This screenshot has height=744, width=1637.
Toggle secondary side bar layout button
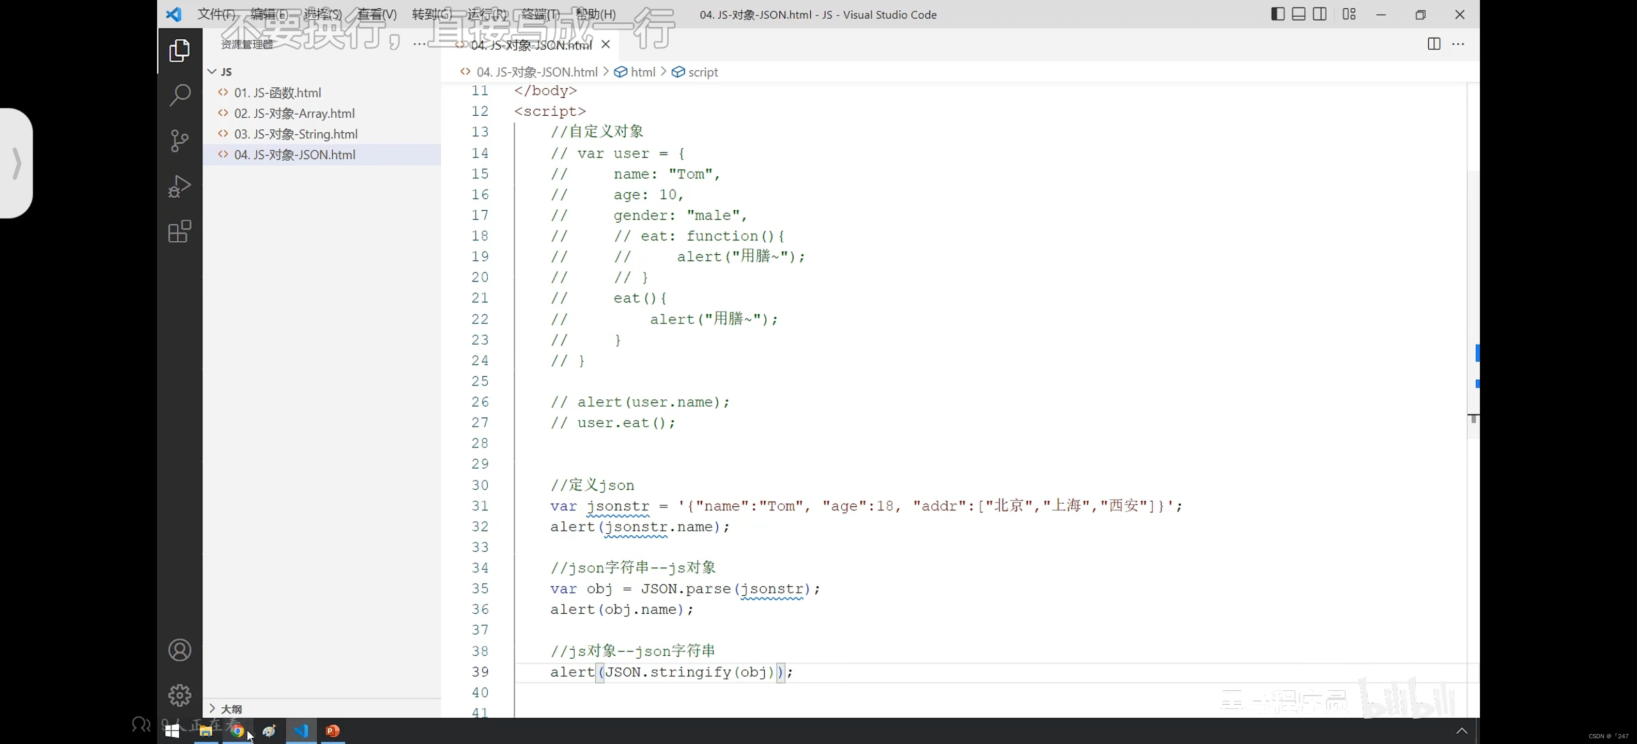pos(1319,14)
